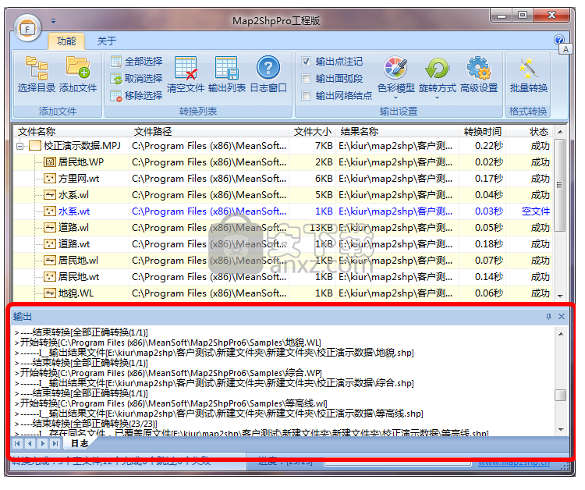This screenshot has height=490, width=585.
Task: Click the 添加文件 folder icon
Action: click(78, 67)
